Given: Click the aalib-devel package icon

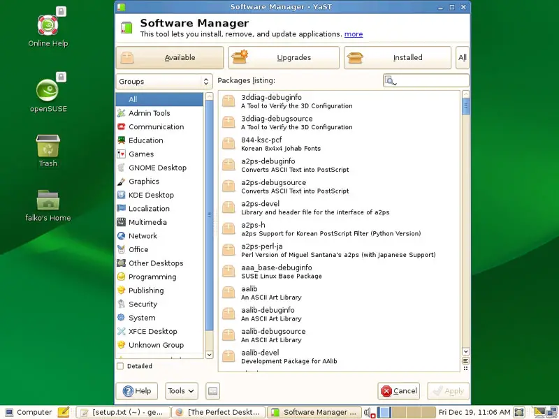Looking at the screenshot, I should 228,356.
